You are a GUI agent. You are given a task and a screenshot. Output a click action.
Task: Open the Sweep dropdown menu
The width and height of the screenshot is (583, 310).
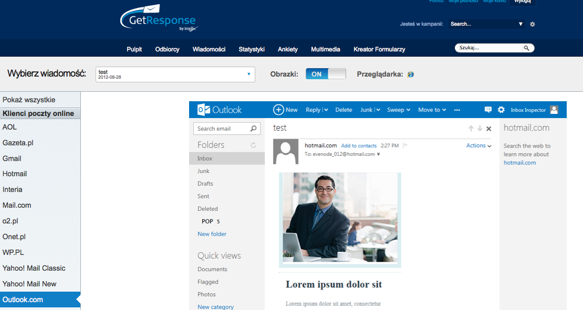click(x=399, y=110)
